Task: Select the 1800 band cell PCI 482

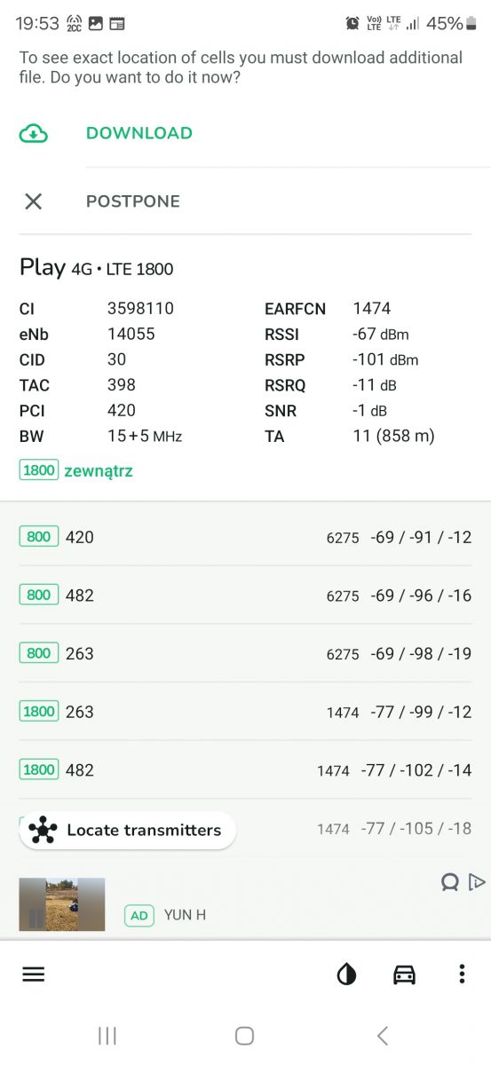Action: pos(245,769)
